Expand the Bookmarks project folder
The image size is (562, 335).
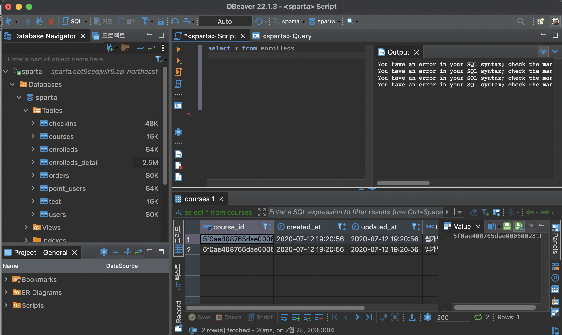6,279
